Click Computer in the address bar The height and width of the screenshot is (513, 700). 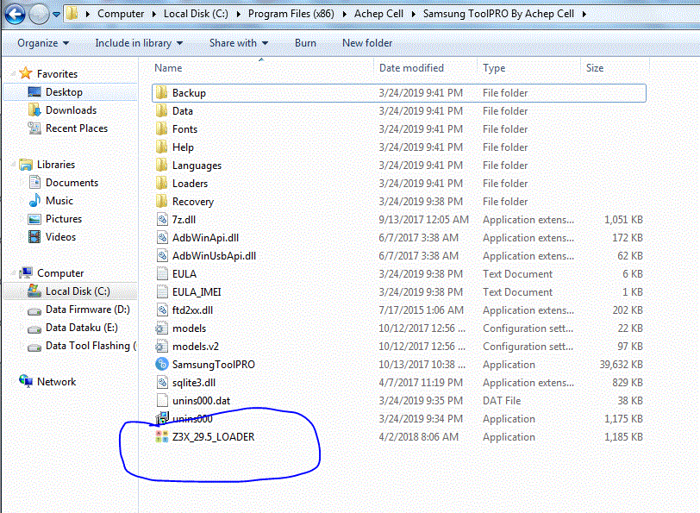[x=121, y=14]
